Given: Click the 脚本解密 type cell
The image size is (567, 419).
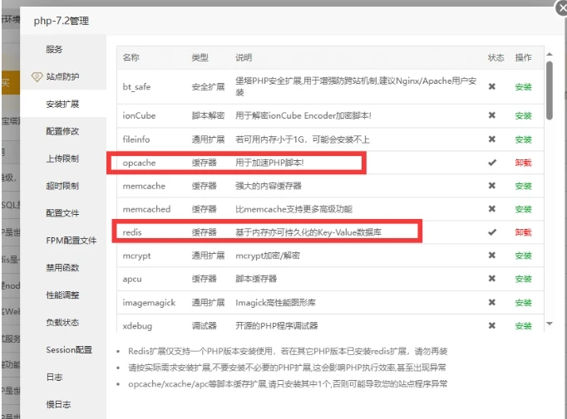Looking at the screenshot, I should pyautogui.click(x=209, y=116).
